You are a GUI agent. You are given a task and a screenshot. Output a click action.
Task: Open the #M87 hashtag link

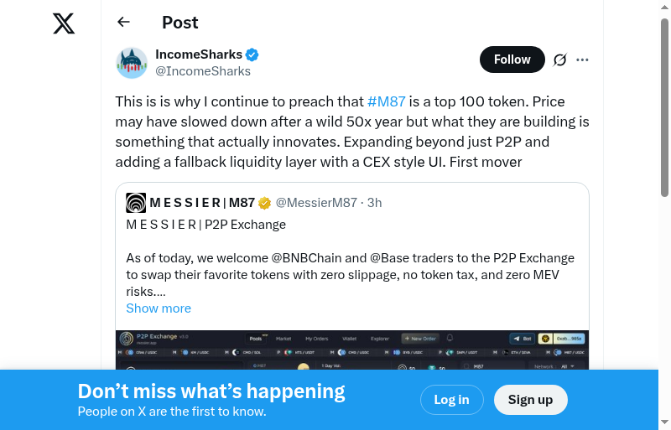pos(387,101)
